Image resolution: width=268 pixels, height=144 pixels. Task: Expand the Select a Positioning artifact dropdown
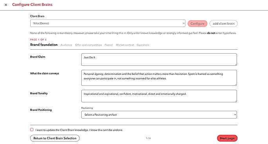tap(159, 115)
